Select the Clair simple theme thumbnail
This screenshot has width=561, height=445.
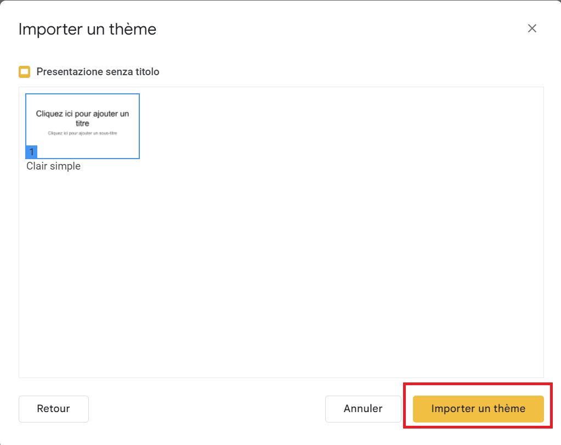pyautogui.click(x=82, y=126)
